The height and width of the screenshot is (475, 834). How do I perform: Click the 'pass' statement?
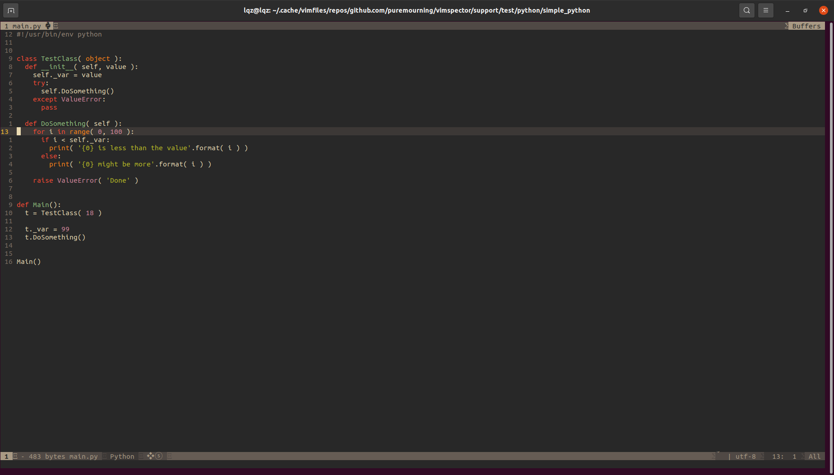click(49, 107)
